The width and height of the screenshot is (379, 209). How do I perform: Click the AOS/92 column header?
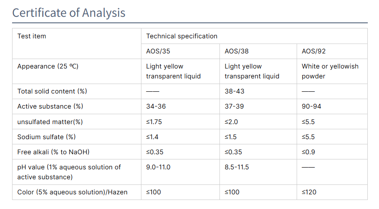[313, 51]
